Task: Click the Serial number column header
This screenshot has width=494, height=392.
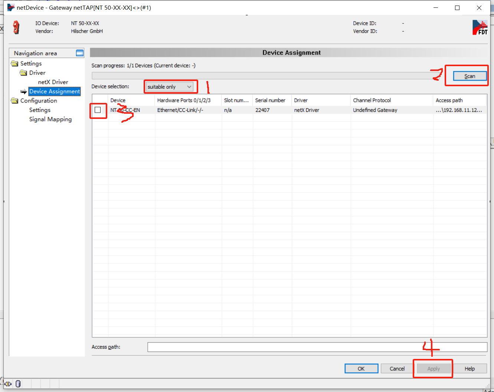Action: pos(271,100)
